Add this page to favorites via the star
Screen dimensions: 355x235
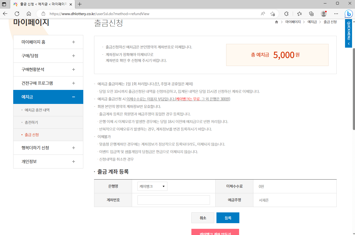click(x=273, y=13)
